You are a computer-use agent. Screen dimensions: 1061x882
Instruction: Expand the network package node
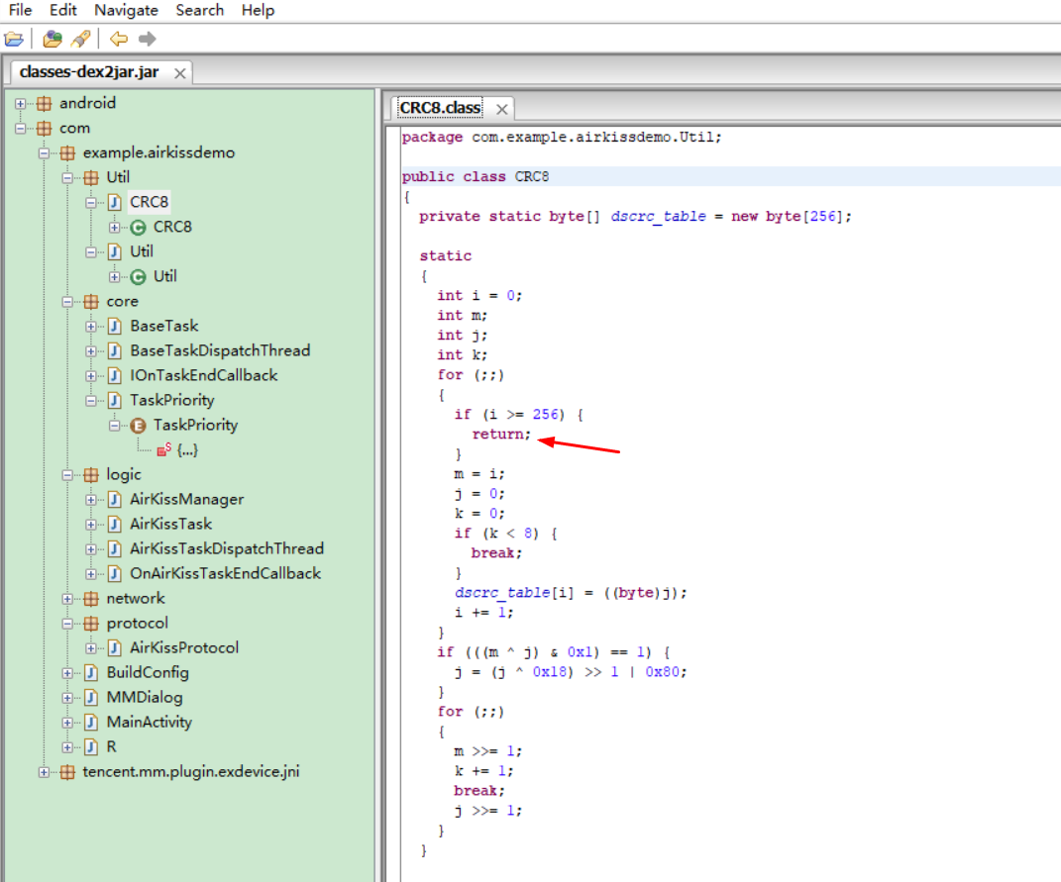point(67,599)
